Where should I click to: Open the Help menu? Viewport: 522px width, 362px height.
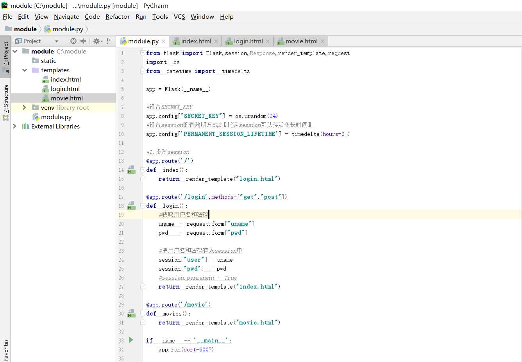[227, 16]
